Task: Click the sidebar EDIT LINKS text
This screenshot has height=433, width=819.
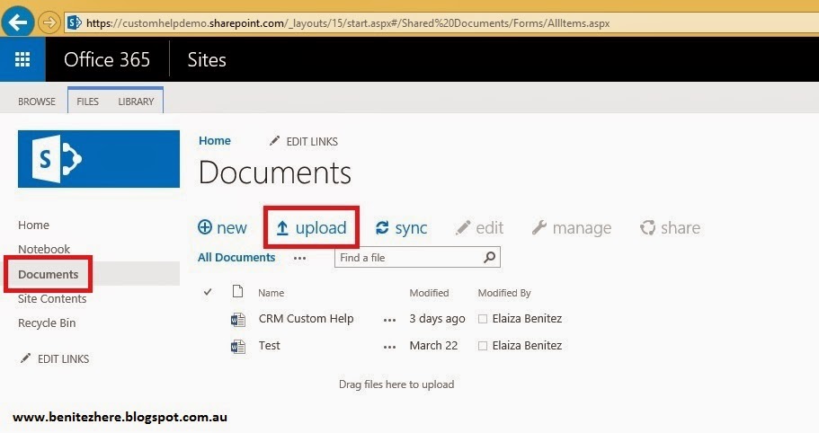Action: click(63, 358)
